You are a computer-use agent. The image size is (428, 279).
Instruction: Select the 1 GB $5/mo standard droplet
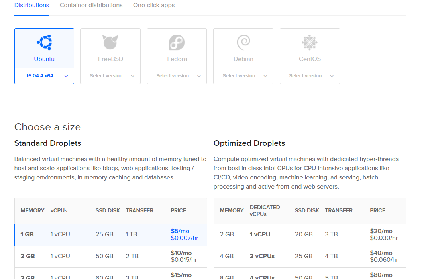(x=111, y=235)
